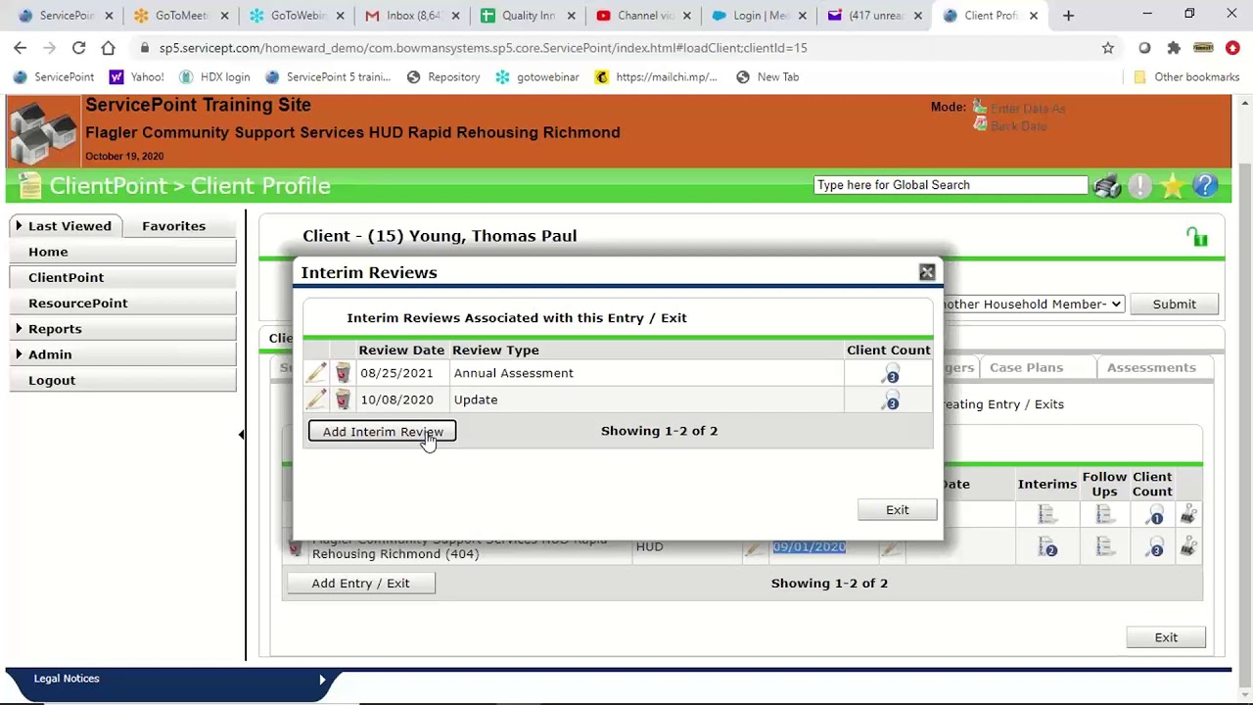Image resolution: width=1253 pixels, height=705 pixels.
Task: Click Global Search input field
Action: coord(951,185)
